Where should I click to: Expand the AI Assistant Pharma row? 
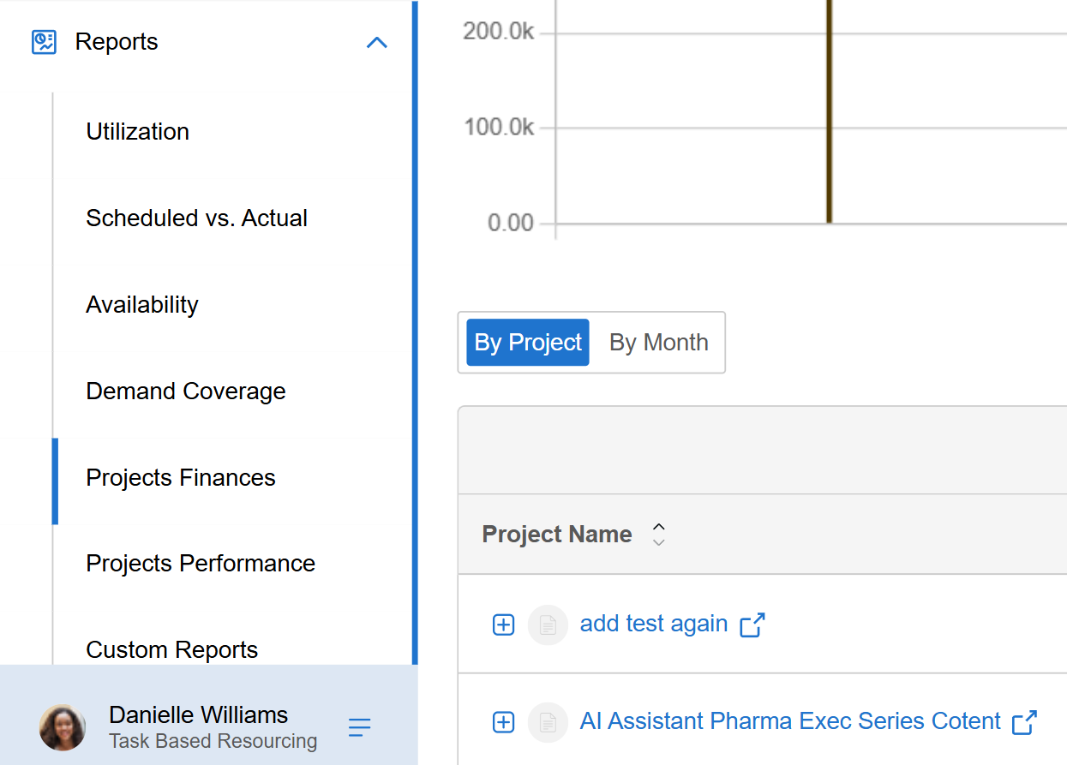tap(504, 722)
